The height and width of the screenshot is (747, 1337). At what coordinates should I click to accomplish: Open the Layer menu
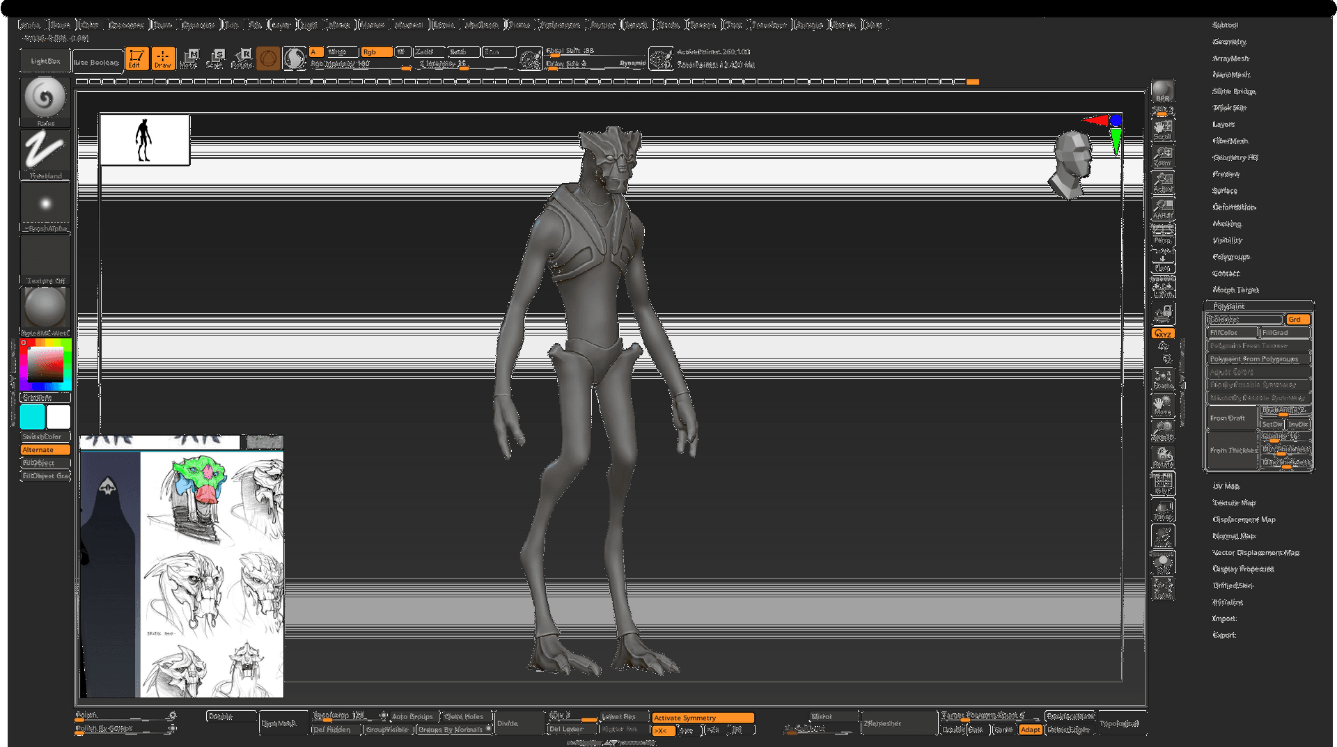pyautogui.click(x=281, y=25)
